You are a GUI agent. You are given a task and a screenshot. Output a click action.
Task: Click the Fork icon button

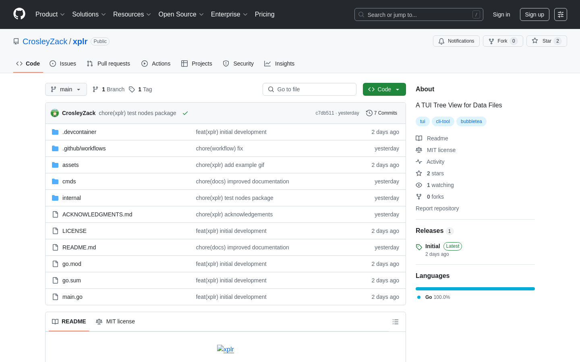pos(503,41)
